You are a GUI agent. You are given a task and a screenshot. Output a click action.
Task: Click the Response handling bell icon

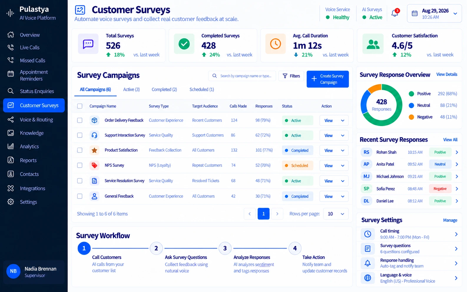tap(368, 263)
